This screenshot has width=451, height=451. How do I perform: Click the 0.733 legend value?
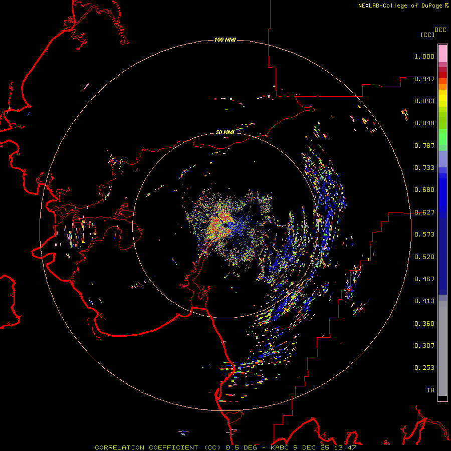424,168
